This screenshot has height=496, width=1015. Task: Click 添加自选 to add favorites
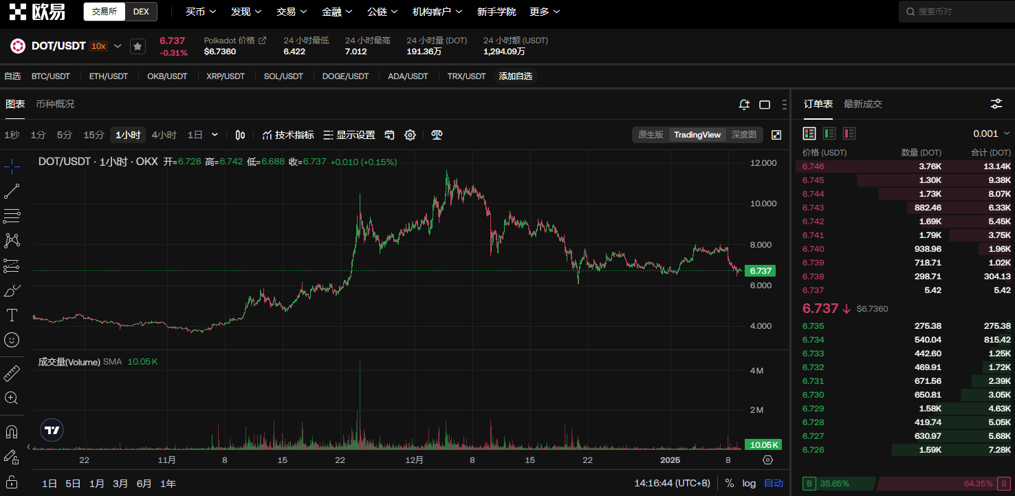[x=516, y=76]
